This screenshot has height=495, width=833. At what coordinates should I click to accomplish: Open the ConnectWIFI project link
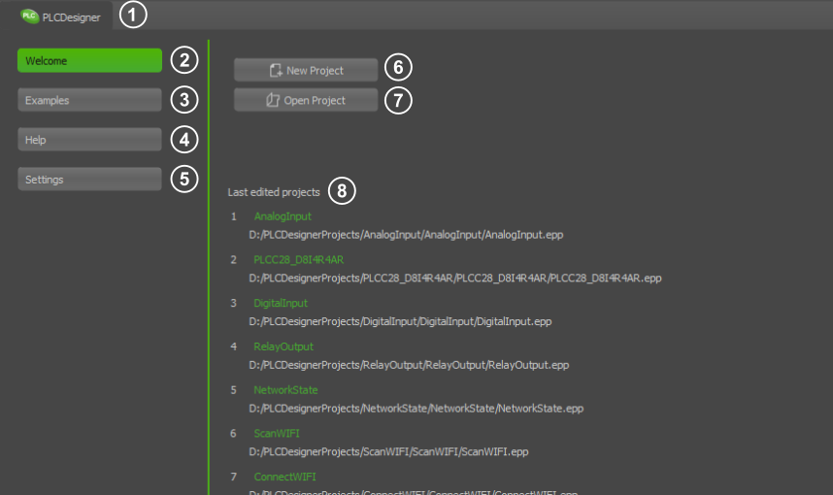[x=284, y=477]
